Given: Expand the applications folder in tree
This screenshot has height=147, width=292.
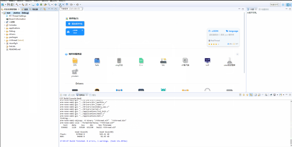Looking at the screenshot, I should (5, 28).
